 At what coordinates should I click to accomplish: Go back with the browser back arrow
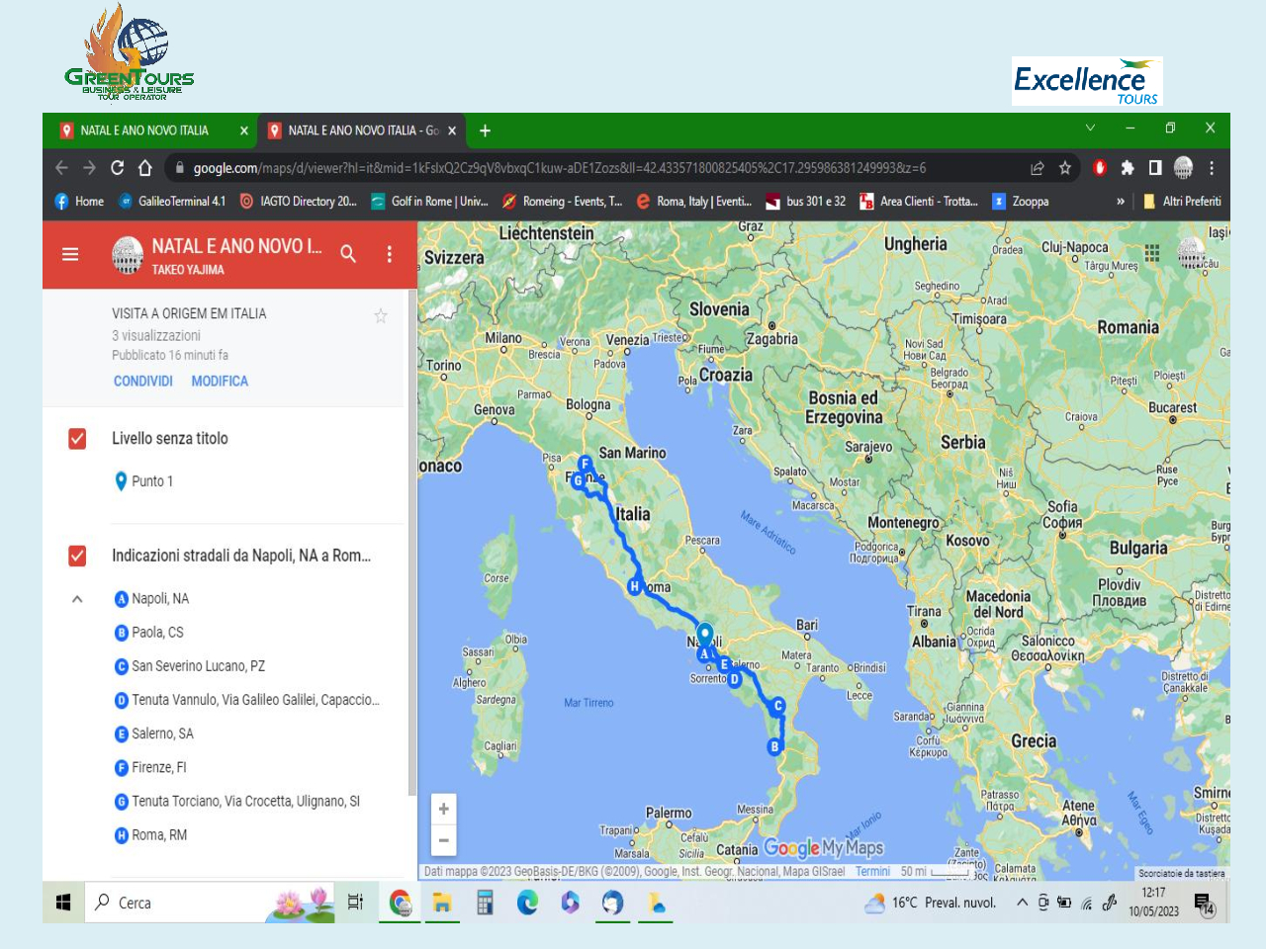point(62,168)
